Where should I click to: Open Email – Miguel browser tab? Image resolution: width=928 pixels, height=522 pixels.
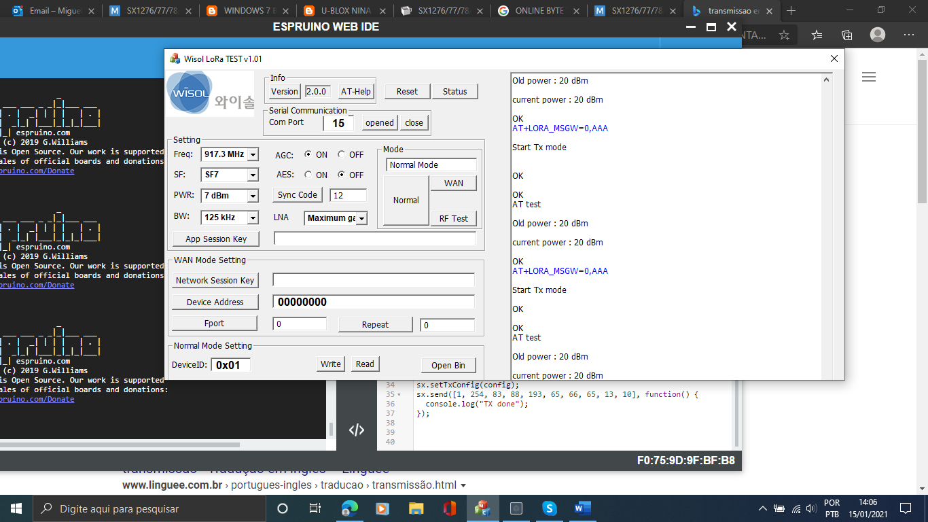point(53,11)
